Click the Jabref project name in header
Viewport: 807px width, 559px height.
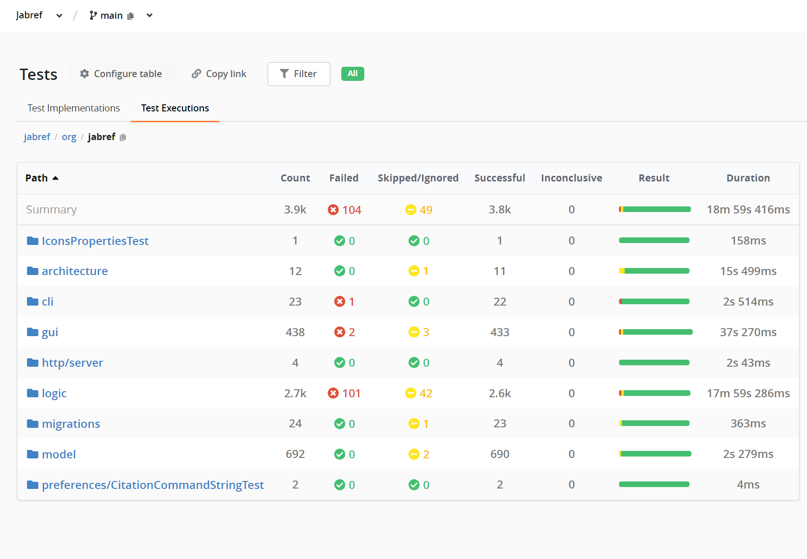tap(29, 15)
